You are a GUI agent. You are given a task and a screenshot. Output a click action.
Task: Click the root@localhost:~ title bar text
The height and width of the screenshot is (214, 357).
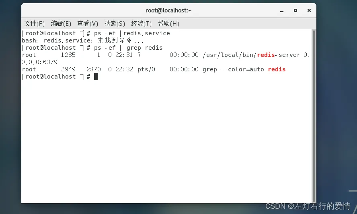tap(168, 10)
